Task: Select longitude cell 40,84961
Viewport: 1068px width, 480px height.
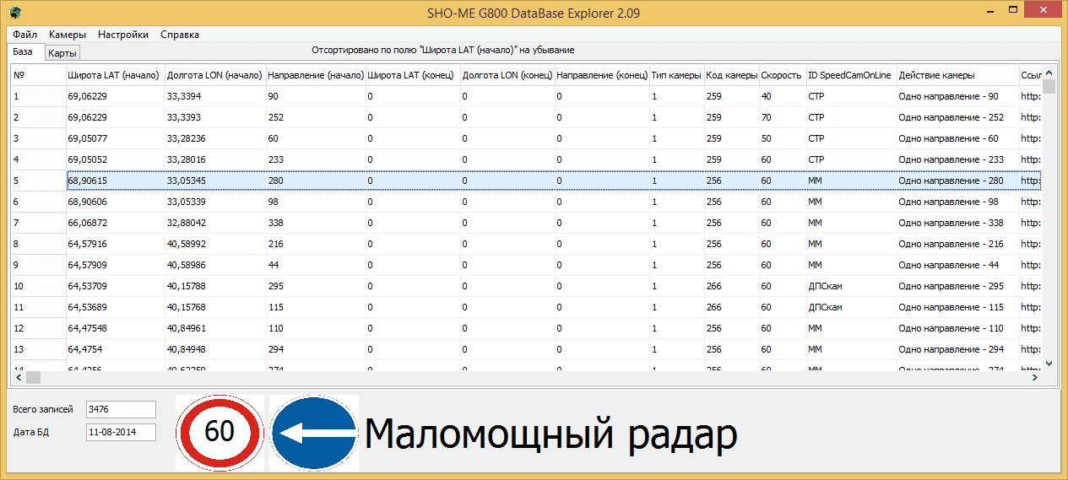Action: pyautogui.click(x=215, y=328)
